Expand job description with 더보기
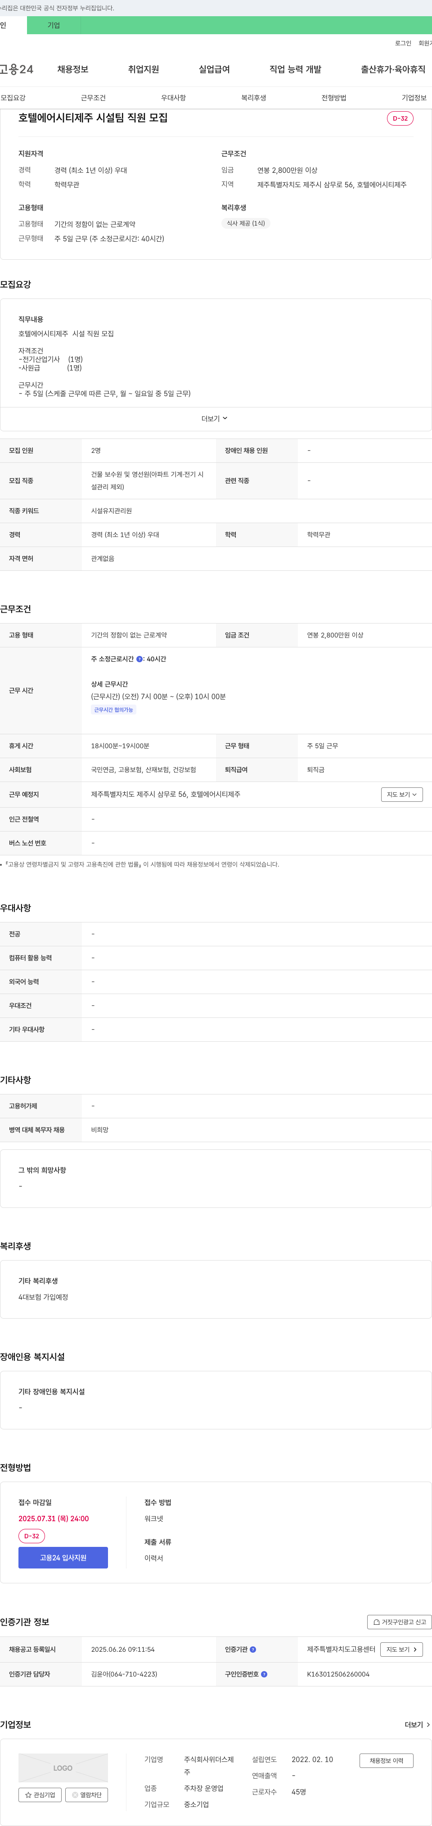 [215, 419]
